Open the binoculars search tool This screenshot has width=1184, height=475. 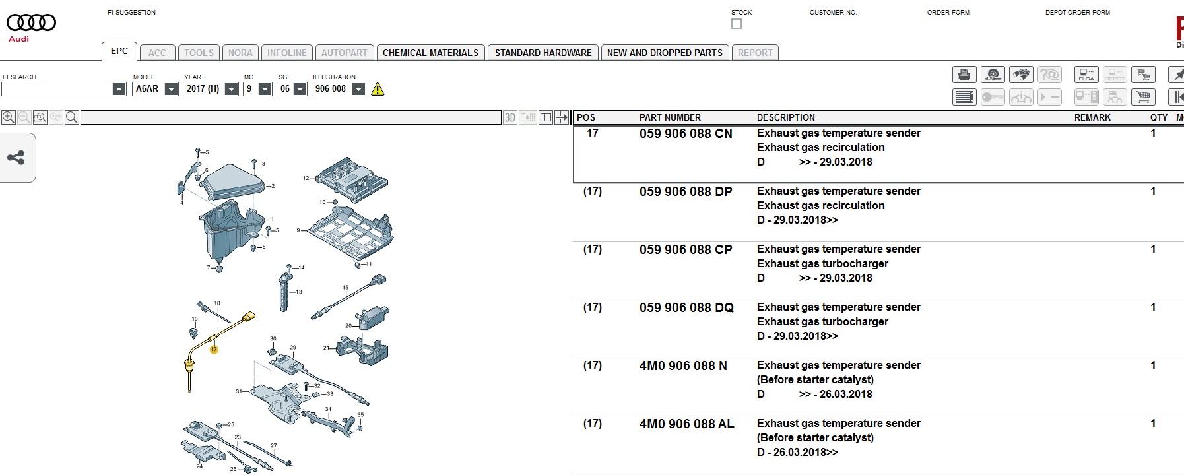click(1021, 75)
